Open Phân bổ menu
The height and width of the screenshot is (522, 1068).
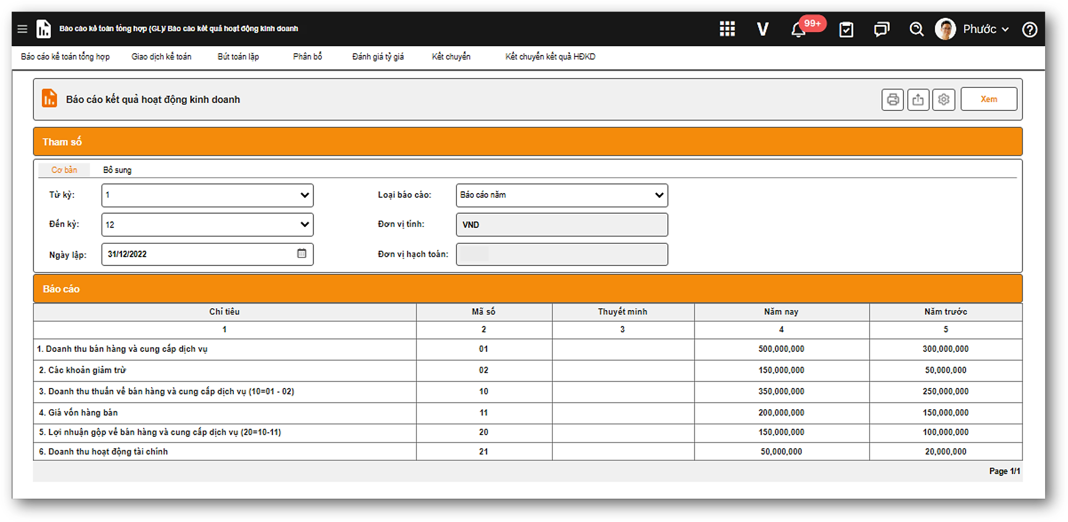click(307, 56)
